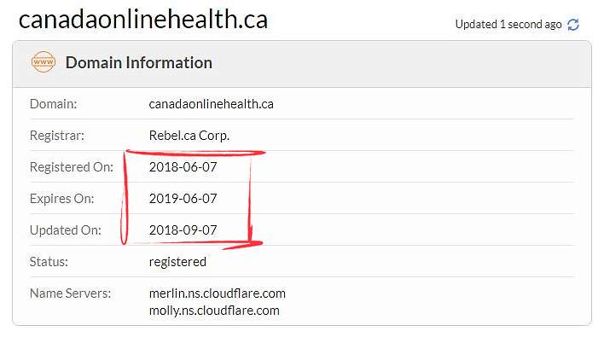The image size is (604, 337).
Task: Click the Domain Information header title
Action: tap(139, 62)
